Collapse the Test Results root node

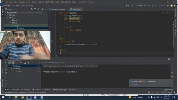(9, 66)
